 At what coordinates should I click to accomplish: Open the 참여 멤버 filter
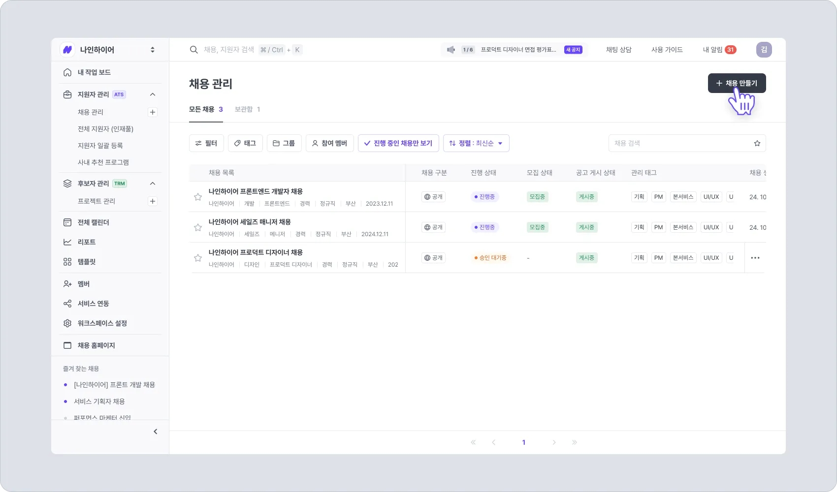[x=330, y=143]
